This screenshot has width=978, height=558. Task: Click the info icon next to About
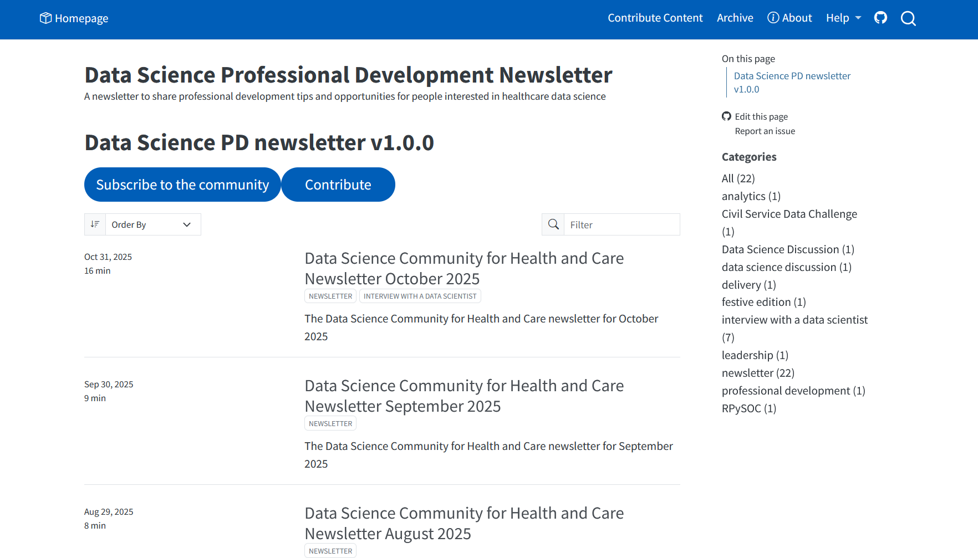click(x=772, y=17)
